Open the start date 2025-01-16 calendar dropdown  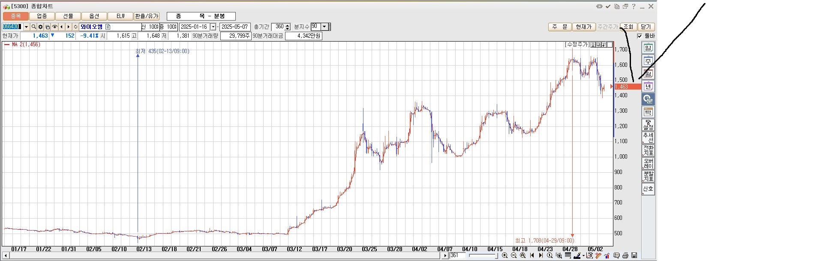pos(213,27)
